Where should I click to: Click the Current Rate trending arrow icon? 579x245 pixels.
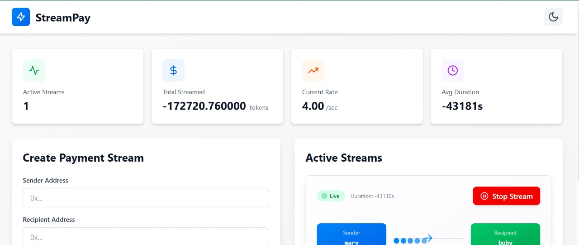tap(313, 70)
